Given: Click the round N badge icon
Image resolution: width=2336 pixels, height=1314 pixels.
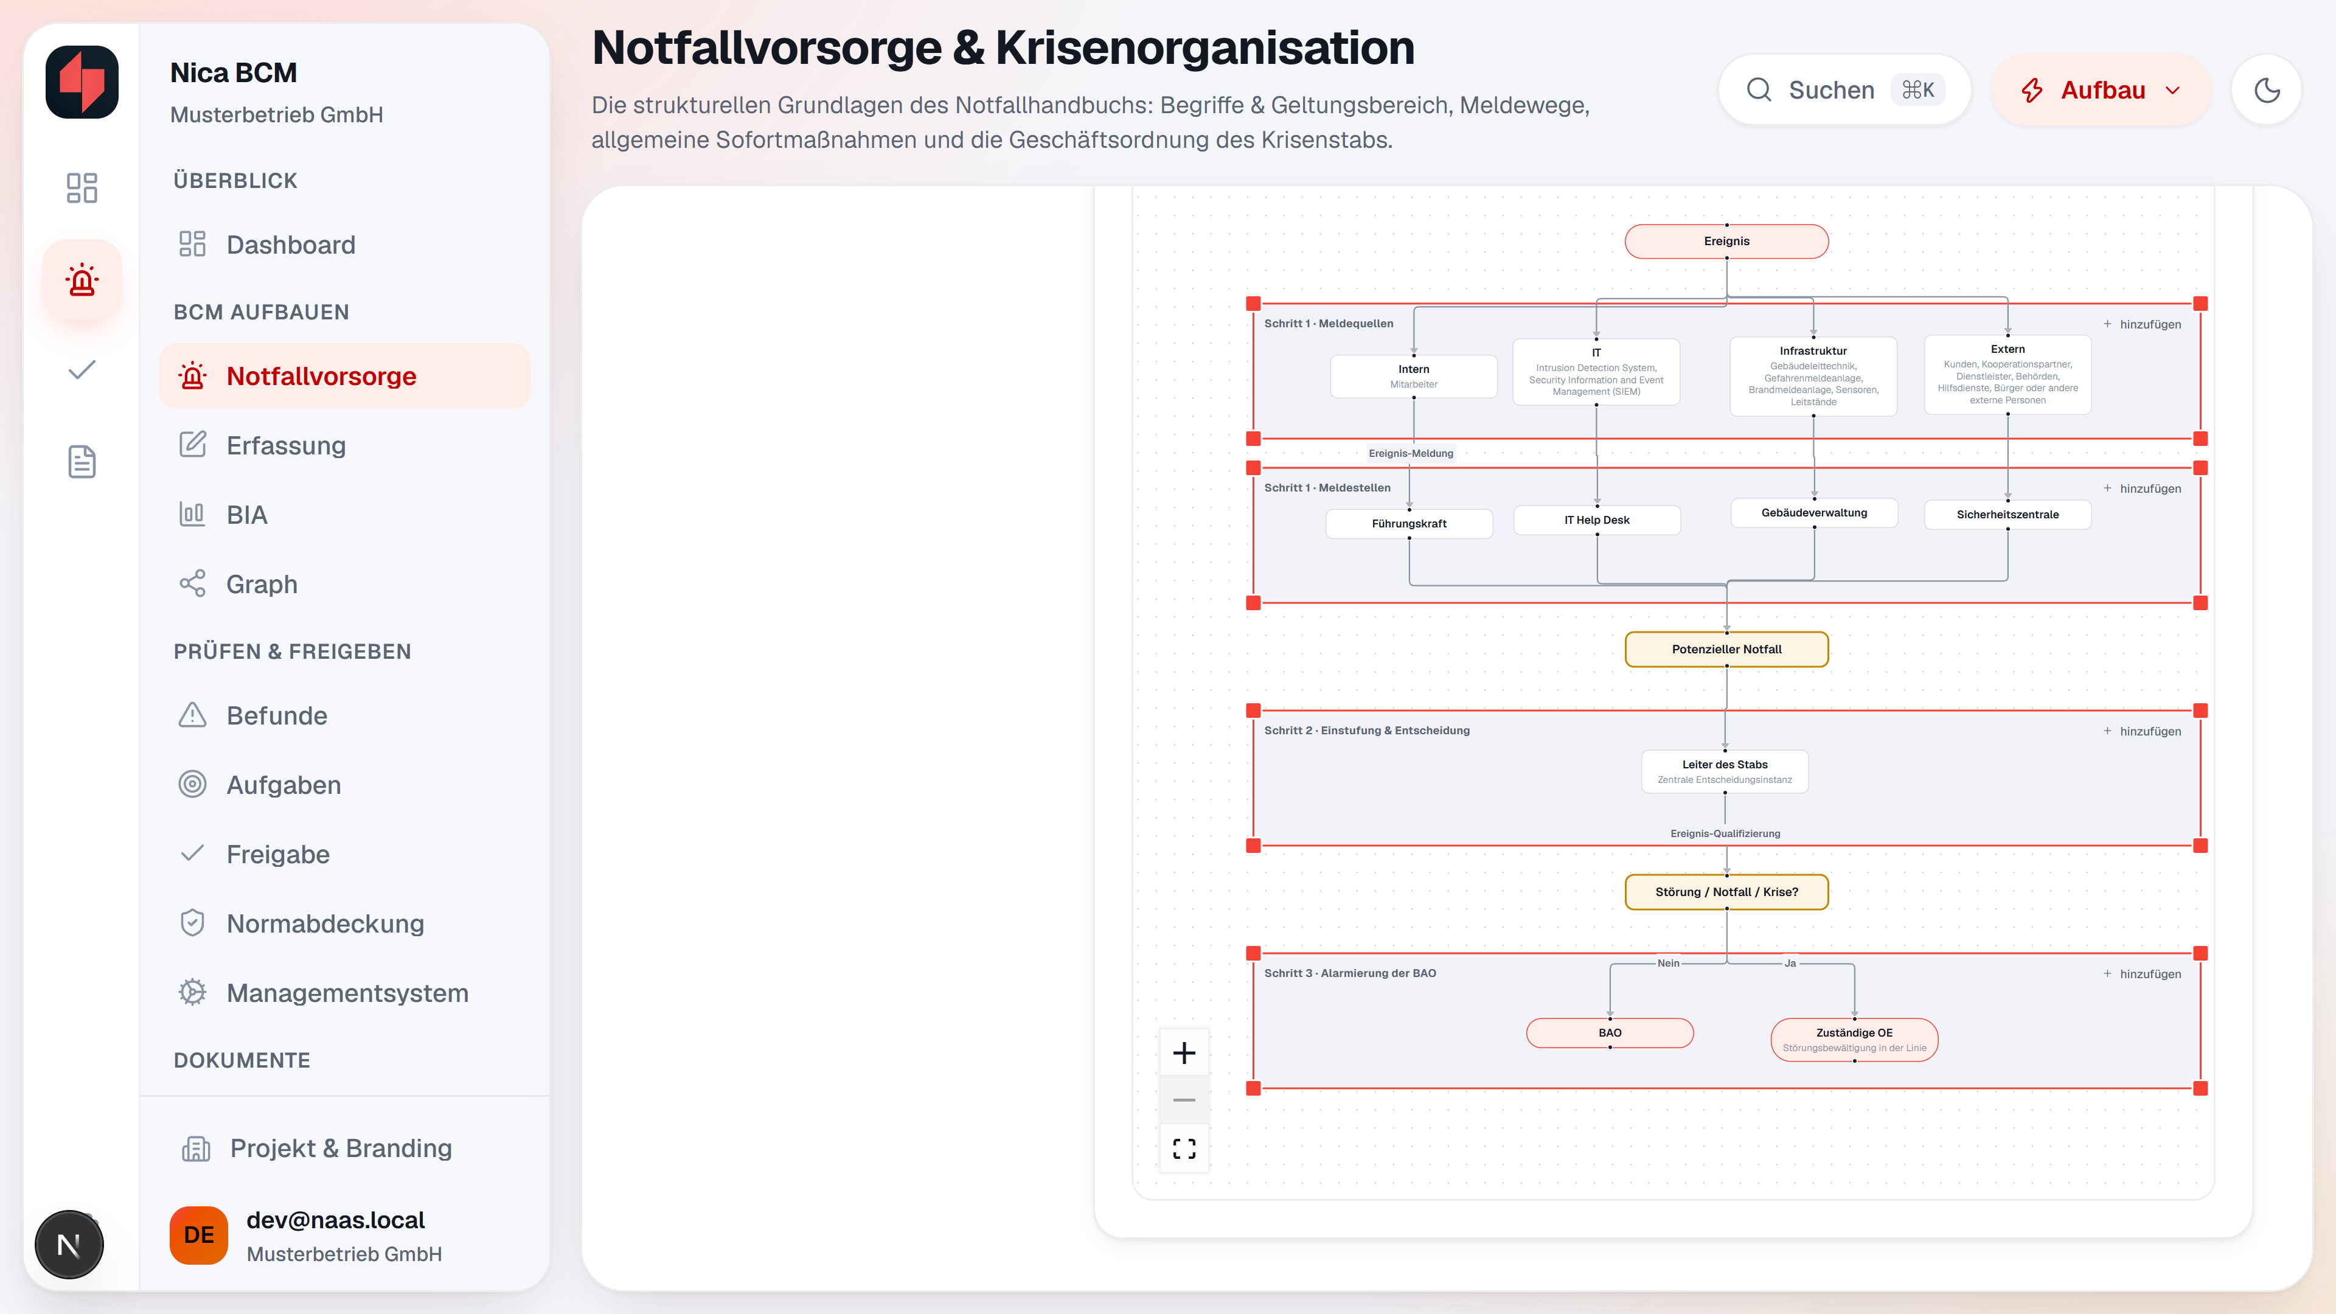Looking at the screenshot, I should click(69, 1244).
